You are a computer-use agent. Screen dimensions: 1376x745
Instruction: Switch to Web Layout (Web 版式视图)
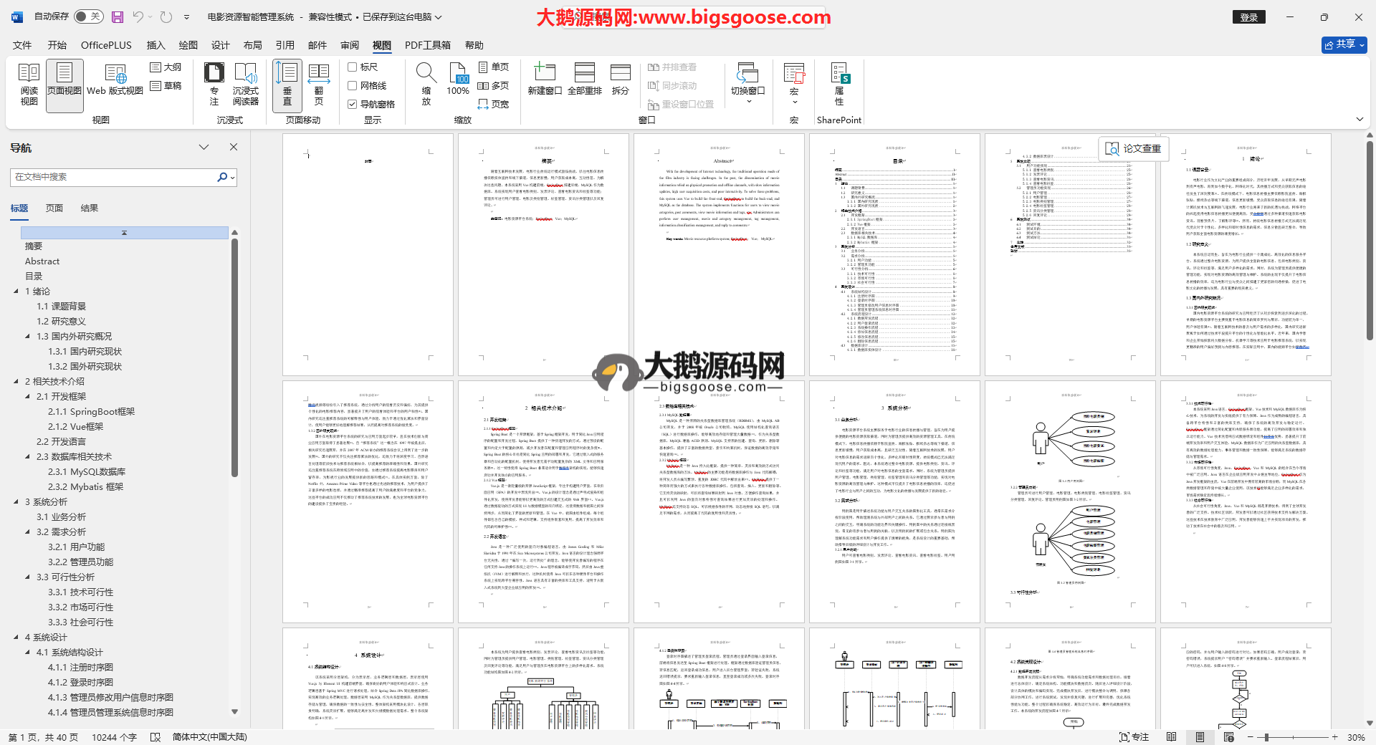click(x=115, y=85)
